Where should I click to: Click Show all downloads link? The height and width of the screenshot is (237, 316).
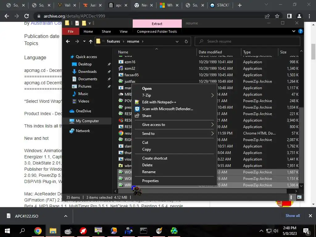tap(293, 216)
